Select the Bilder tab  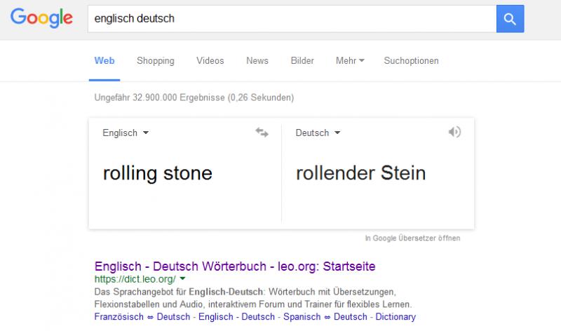pos(302,60)
